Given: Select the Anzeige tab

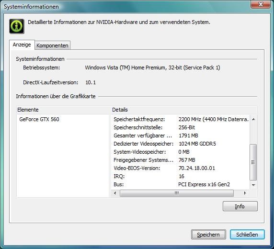Looking at the screenshot, I should click(22, 45).
